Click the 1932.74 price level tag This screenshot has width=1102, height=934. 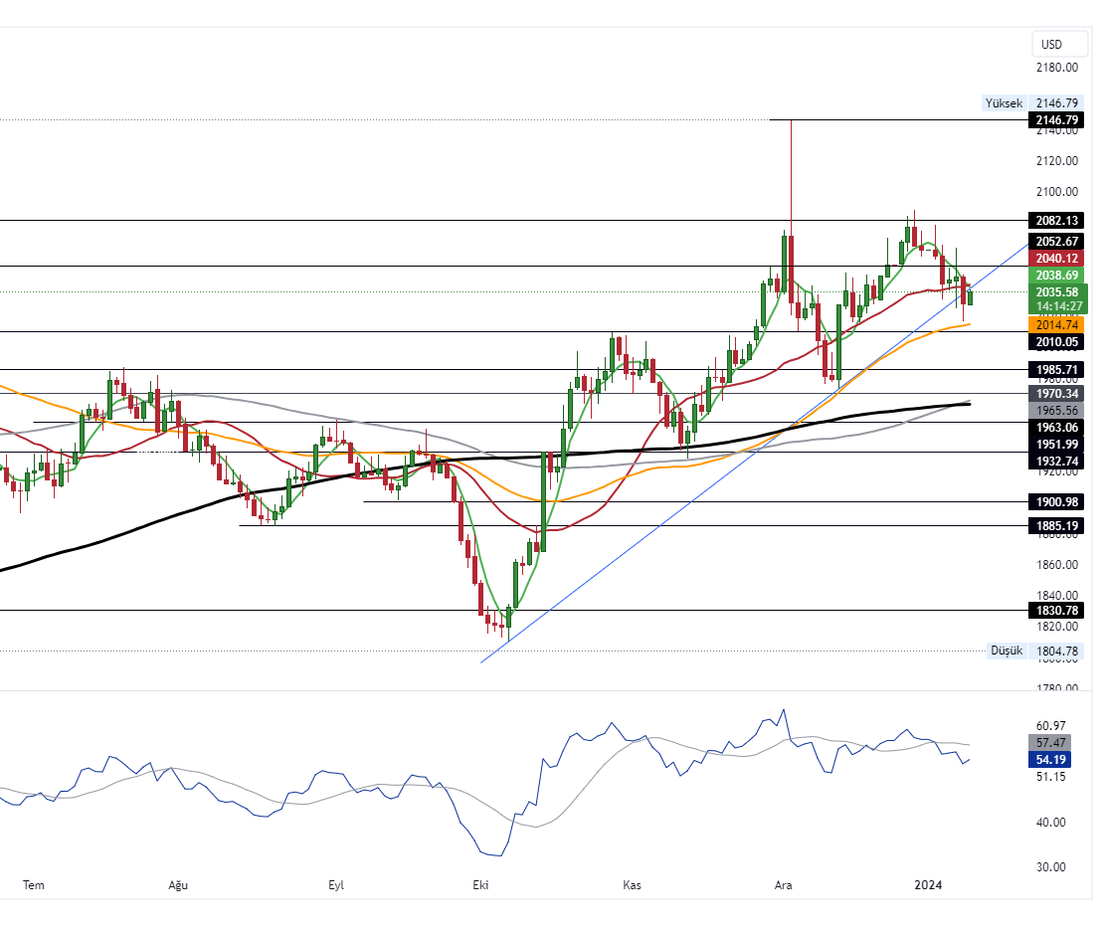pyautogui.click(x=1056, y=461)
